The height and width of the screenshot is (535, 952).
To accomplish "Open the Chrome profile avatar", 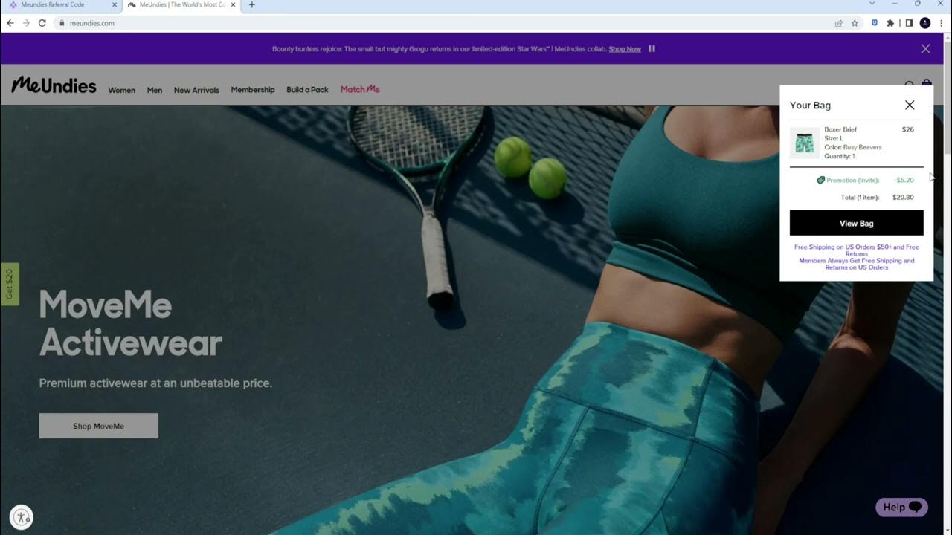I will click(x=925, y=23).
